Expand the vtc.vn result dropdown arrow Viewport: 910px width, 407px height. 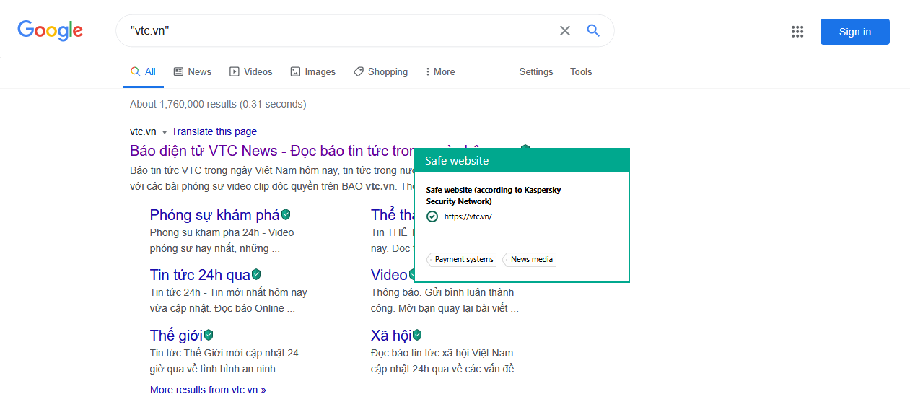(165, 132)
